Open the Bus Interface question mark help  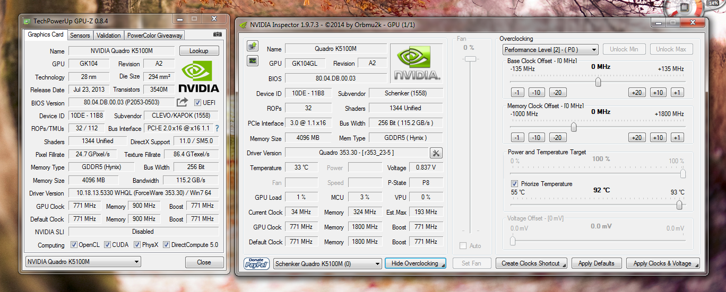pyautogui.click(x=217, y=128)
